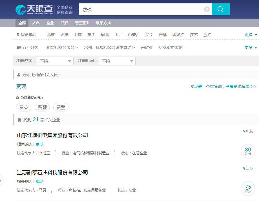The height and width of the screenshot is (202, 259).
Task: Select the 联系方式 tab
Action: pos(103,23)
